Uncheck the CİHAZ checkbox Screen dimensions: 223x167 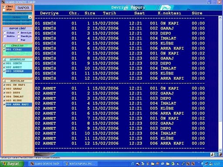pyautogui.click(x=4, y=7)
